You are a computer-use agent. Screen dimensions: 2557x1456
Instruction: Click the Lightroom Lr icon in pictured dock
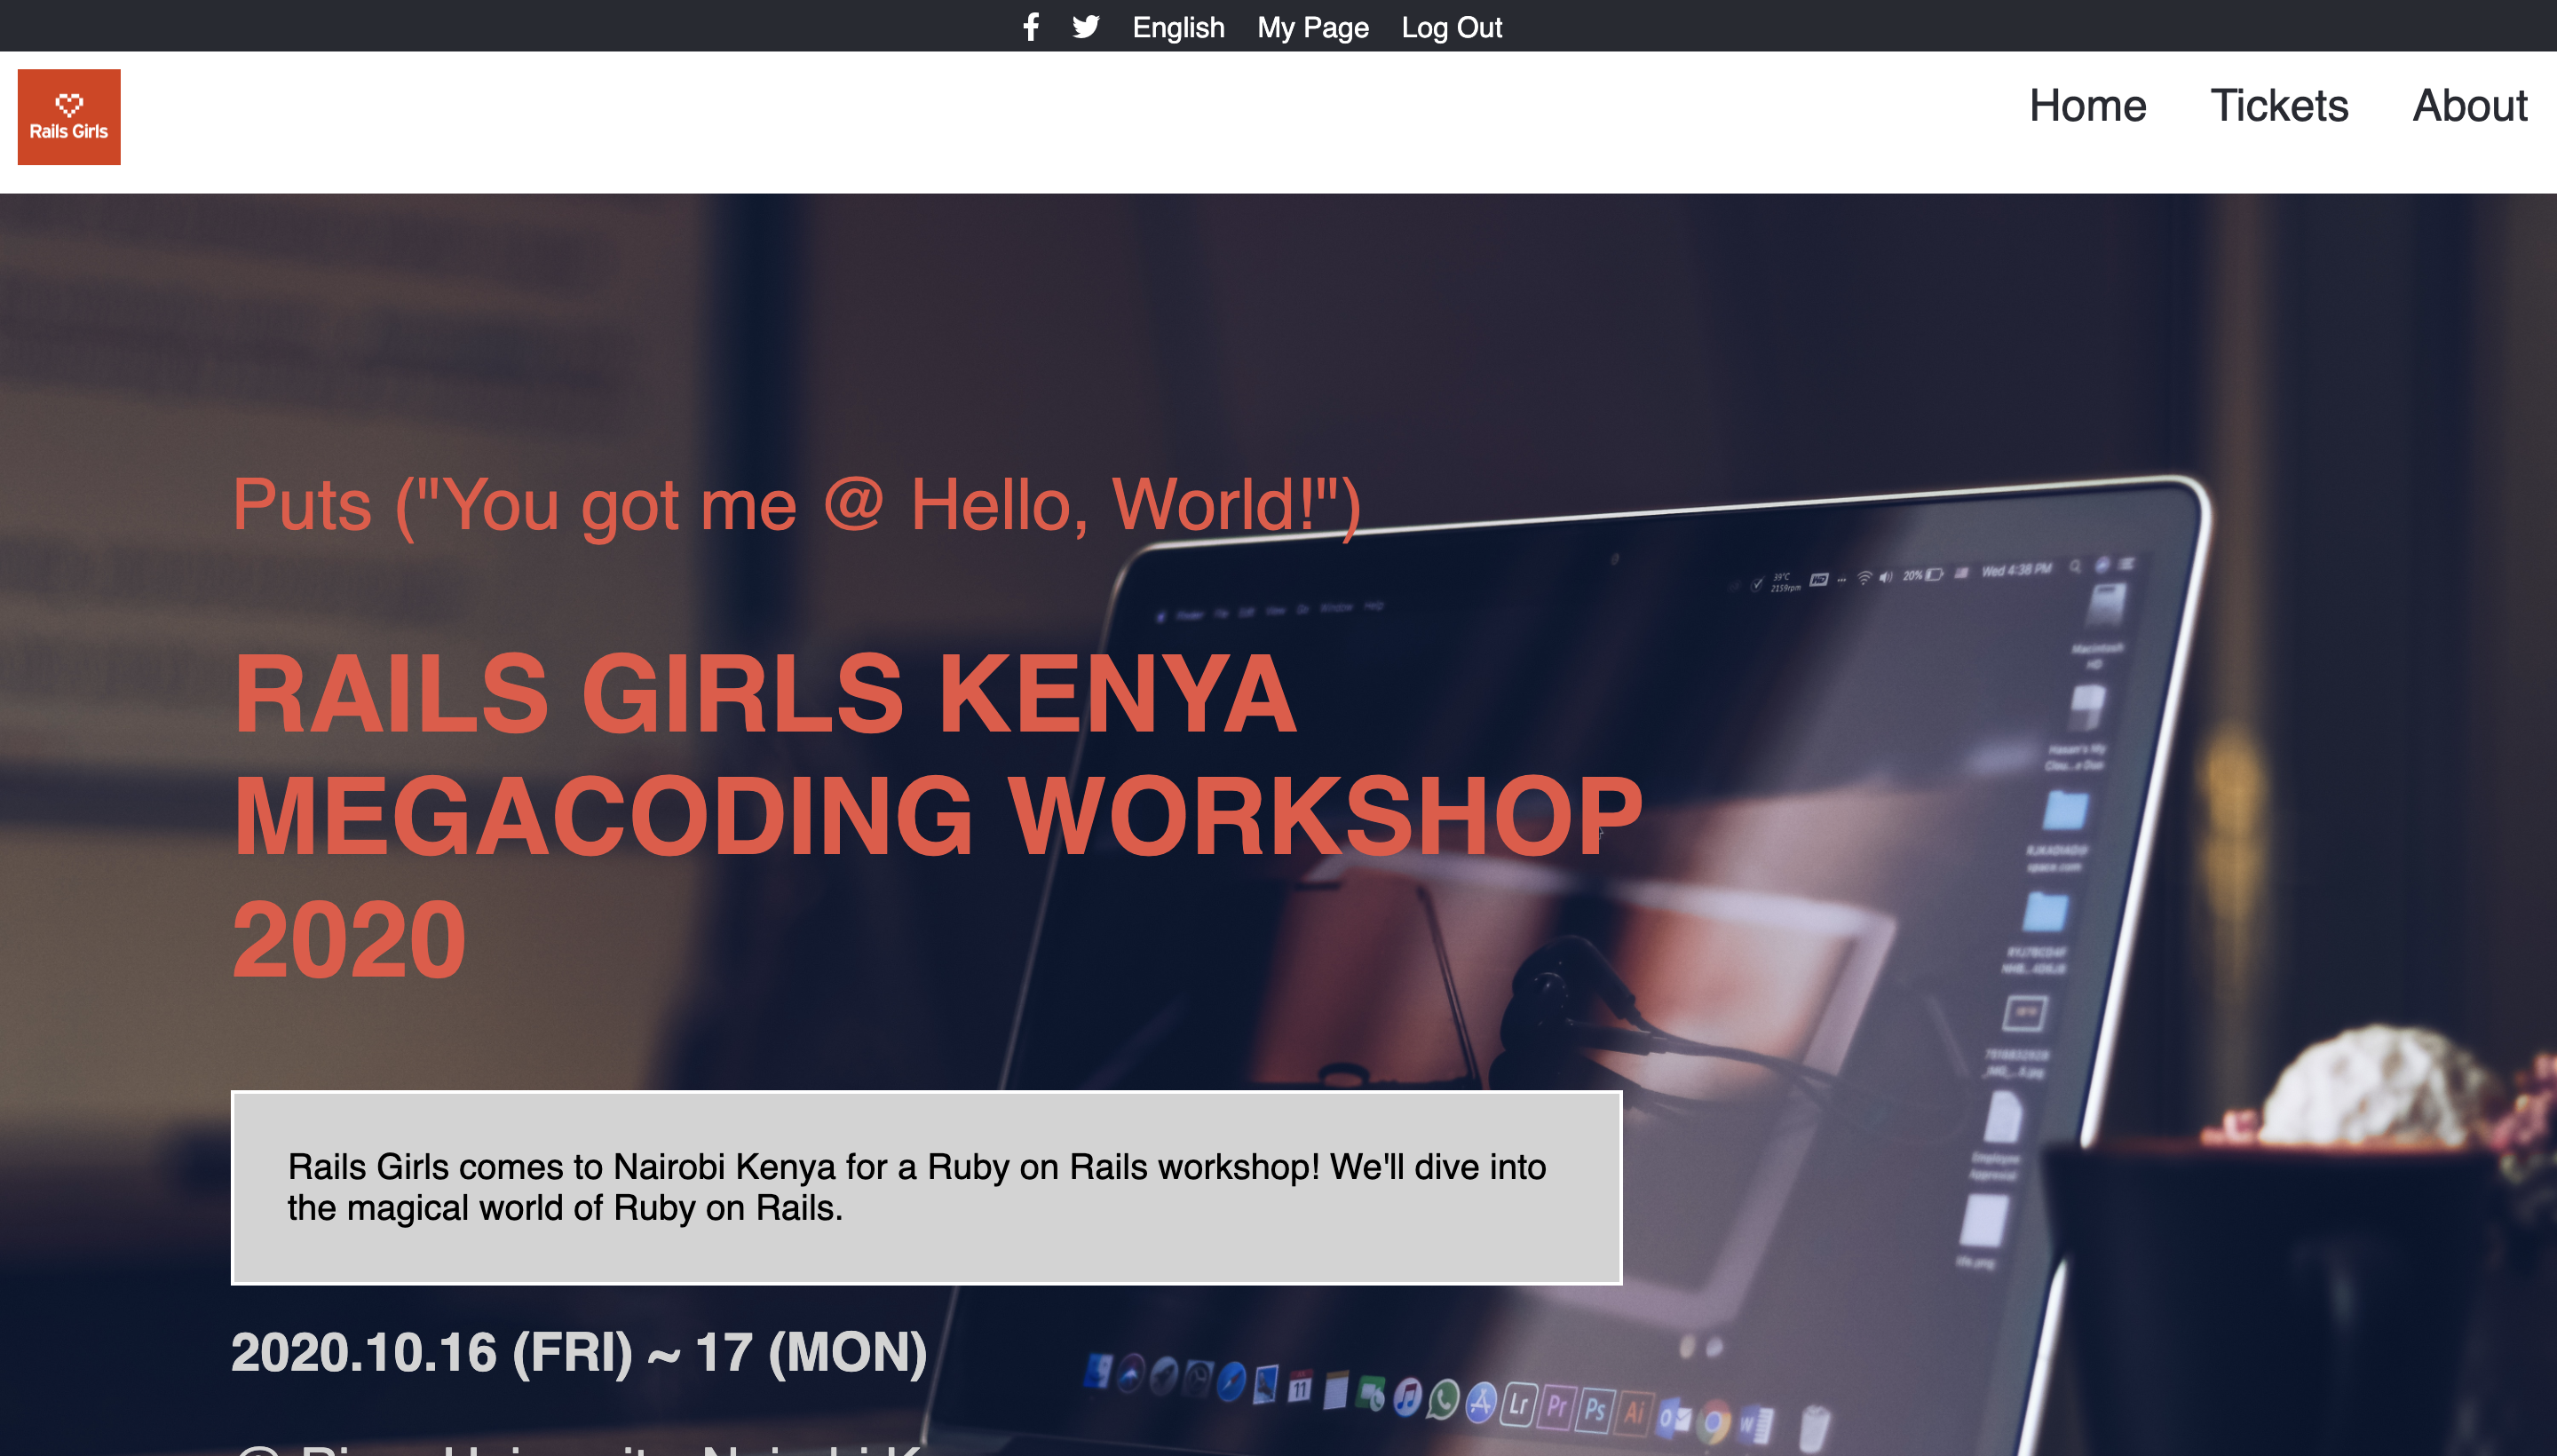1518,1405
